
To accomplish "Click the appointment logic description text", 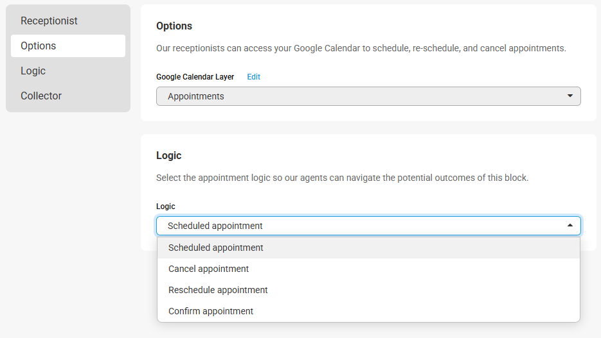I will click(342, 178).
